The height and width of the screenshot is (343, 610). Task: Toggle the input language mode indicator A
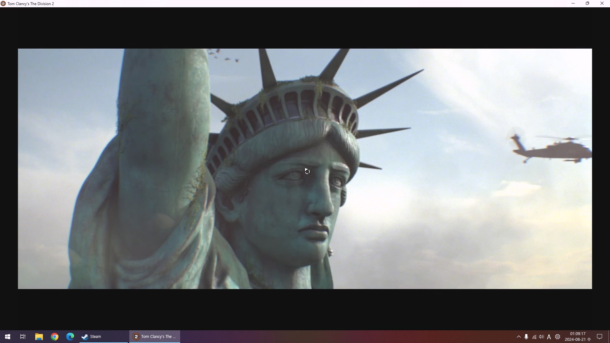pos(549,337)
